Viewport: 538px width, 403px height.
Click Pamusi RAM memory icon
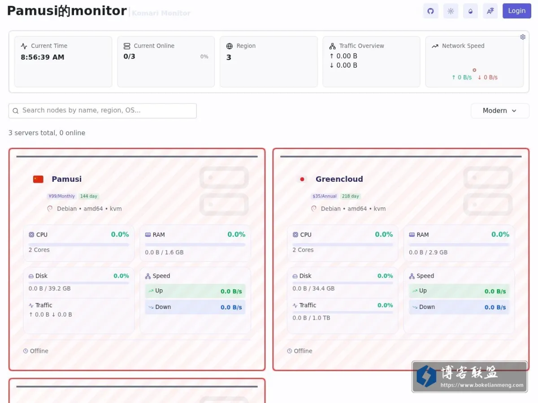click(x=148, y=235)
